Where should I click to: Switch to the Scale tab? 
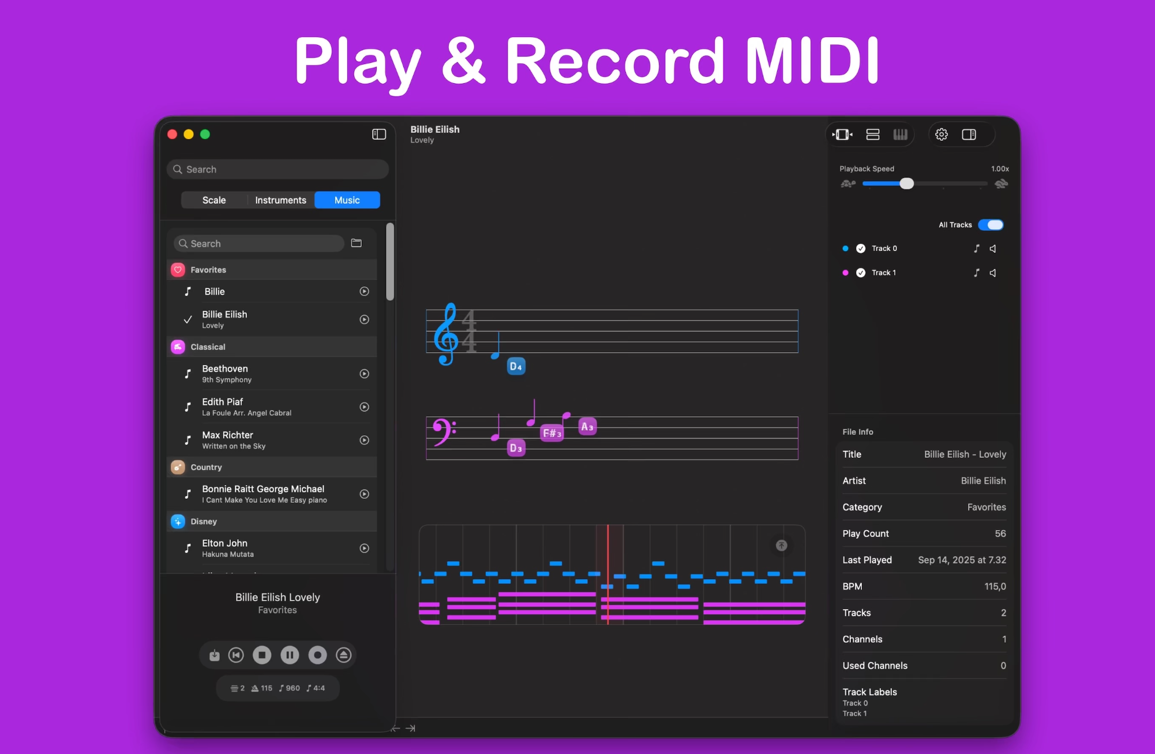[x=214, y=200]
